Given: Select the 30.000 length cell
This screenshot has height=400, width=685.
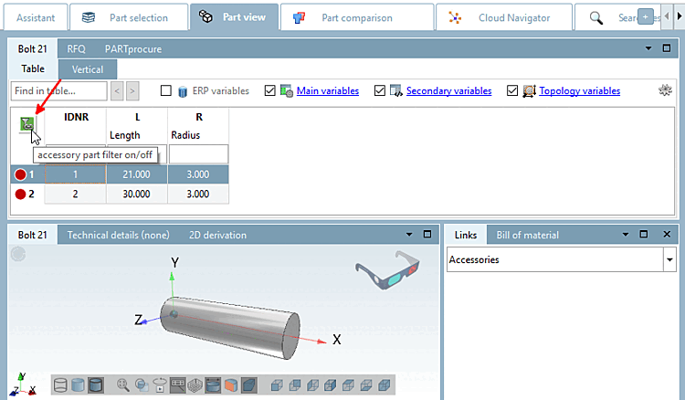Looking at the screenshot, I should point(136,194).
